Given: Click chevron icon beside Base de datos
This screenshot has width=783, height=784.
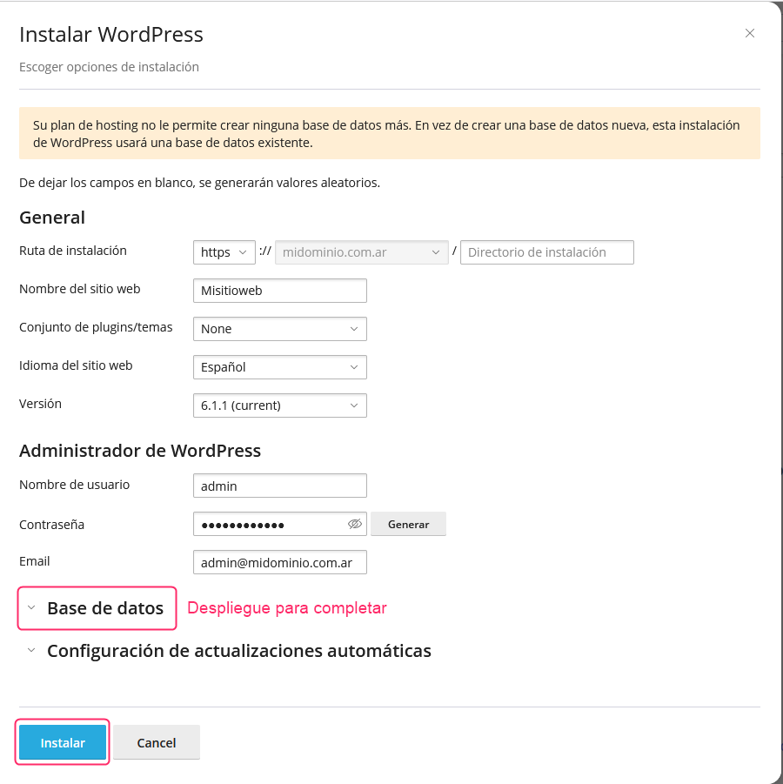Looking at the screenshot, I should (x=31, y=608).
